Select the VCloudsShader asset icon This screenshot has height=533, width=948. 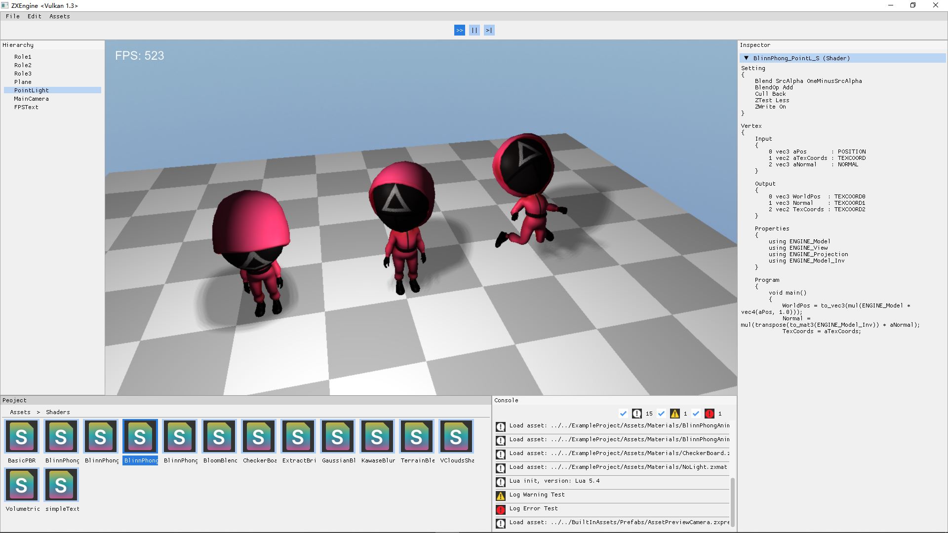click(456, 436)
